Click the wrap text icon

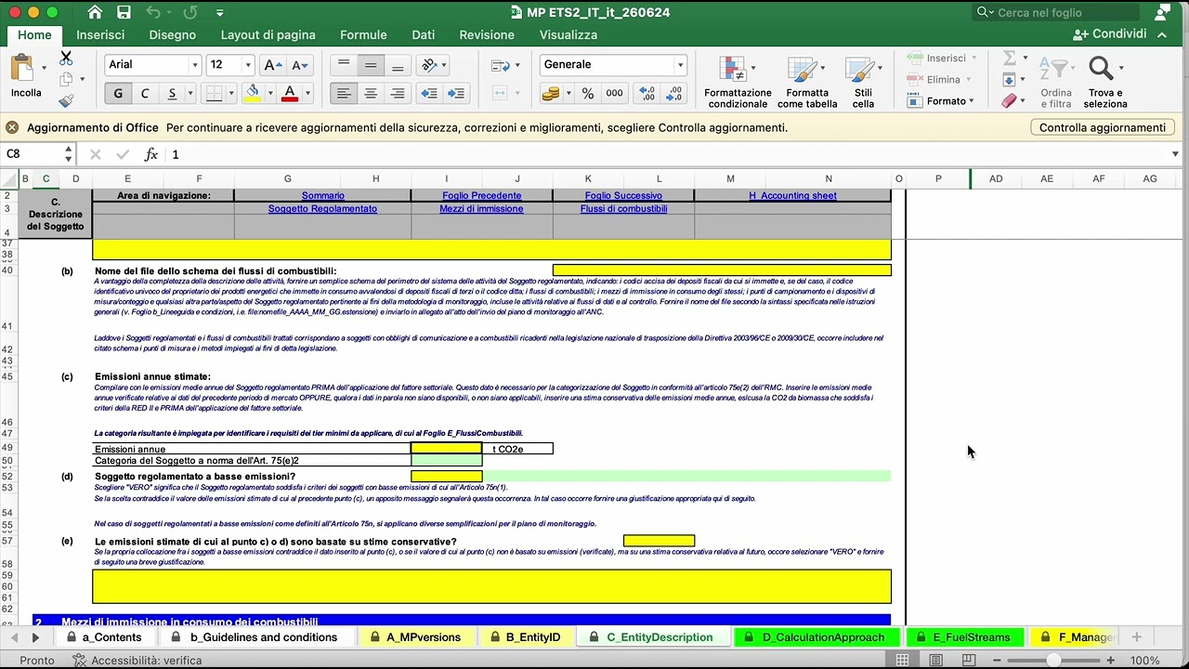500,65
